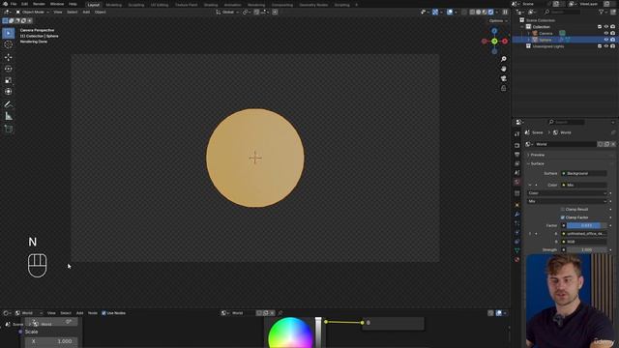Switch to the UV Editing workspace tab
The width and height of the screenshot is (619, 348).
(x=160, y=5)
